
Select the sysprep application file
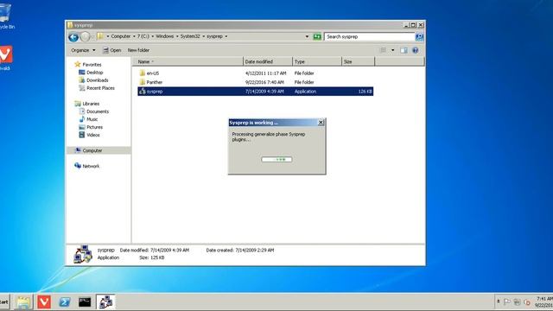[256, 92]
